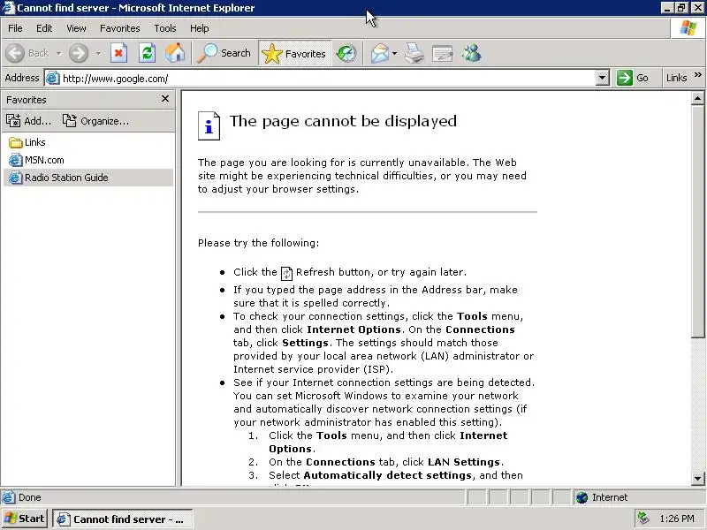This screenshot has height=530, width=707.
Task: Click the Windows flag logo in menu bar
Action: [688, 28]
